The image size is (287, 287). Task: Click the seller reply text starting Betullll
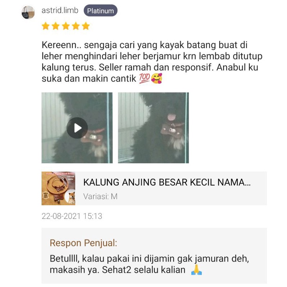(x=149, y=264)
